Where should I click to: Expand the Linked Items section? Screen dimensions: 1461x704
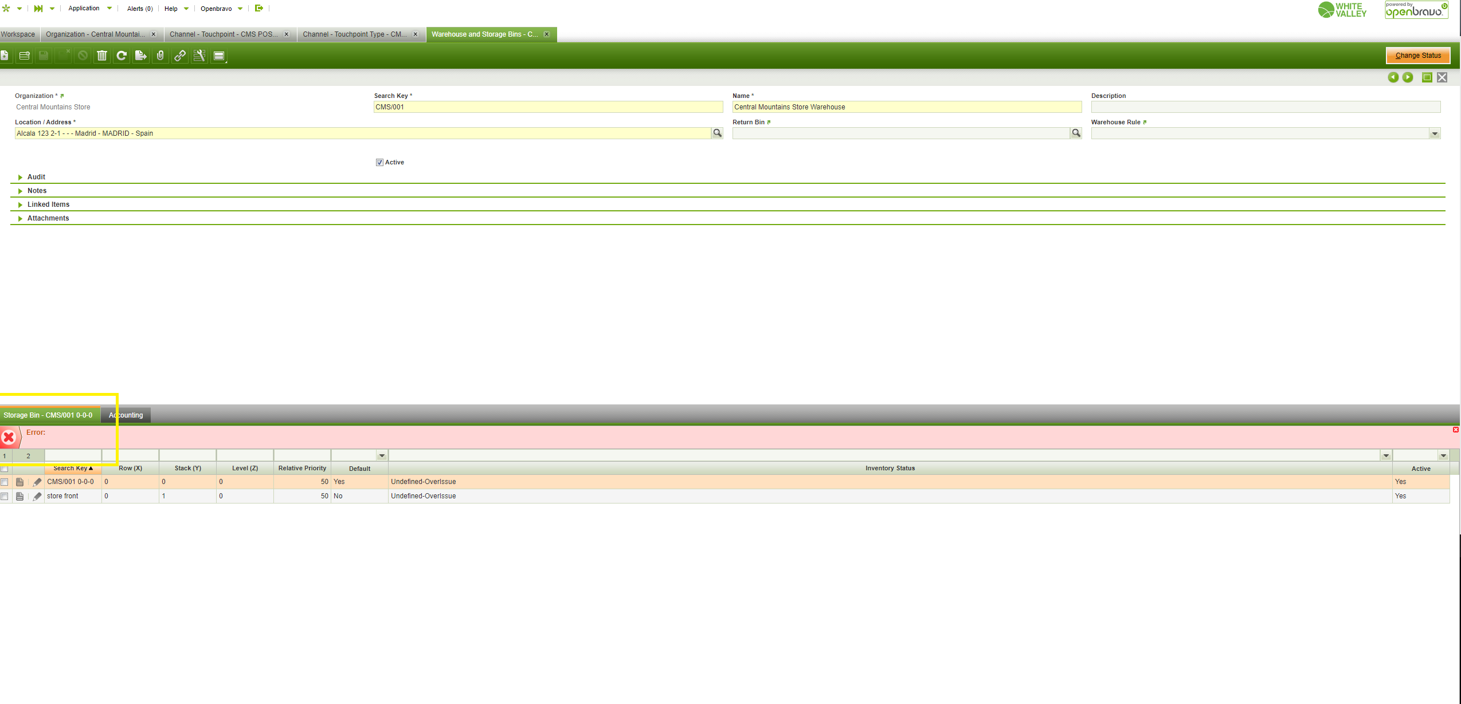(48, 204)
